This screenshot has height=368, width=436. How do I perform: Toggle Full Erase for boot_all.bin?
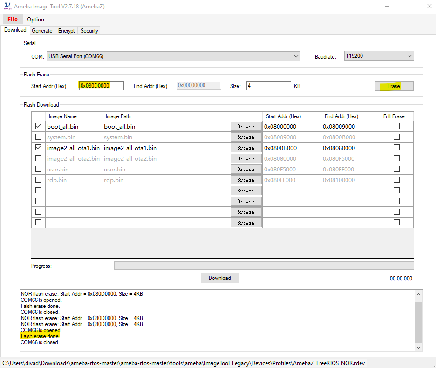396,126
